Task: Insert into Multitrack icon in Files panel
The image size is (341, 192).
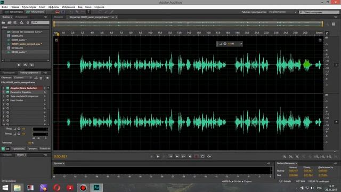Action: point(21,22)
